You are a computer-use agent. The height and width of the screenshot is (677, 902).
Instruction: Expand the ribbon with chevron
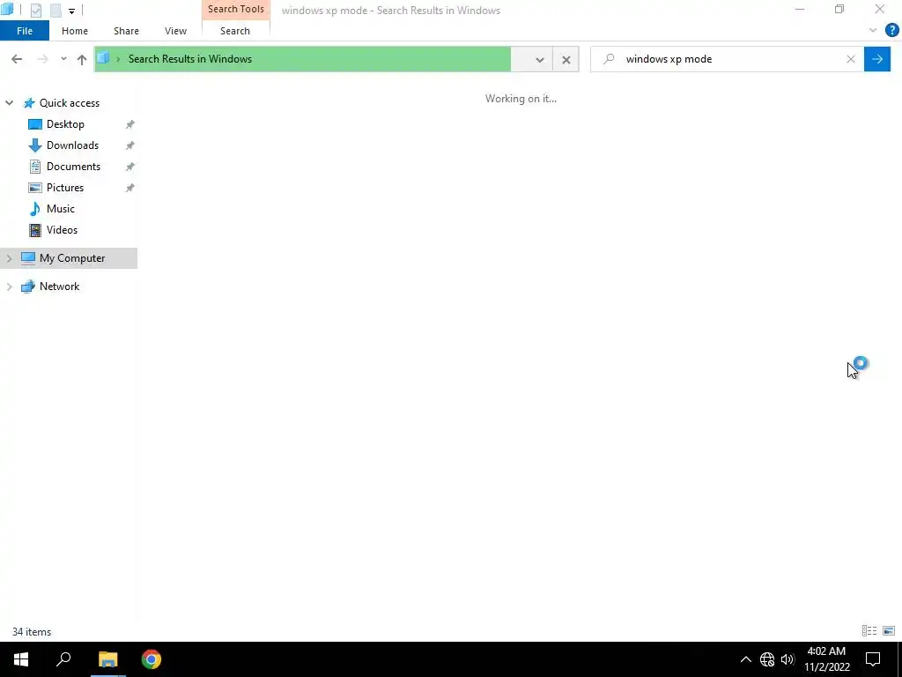(873, 30)
